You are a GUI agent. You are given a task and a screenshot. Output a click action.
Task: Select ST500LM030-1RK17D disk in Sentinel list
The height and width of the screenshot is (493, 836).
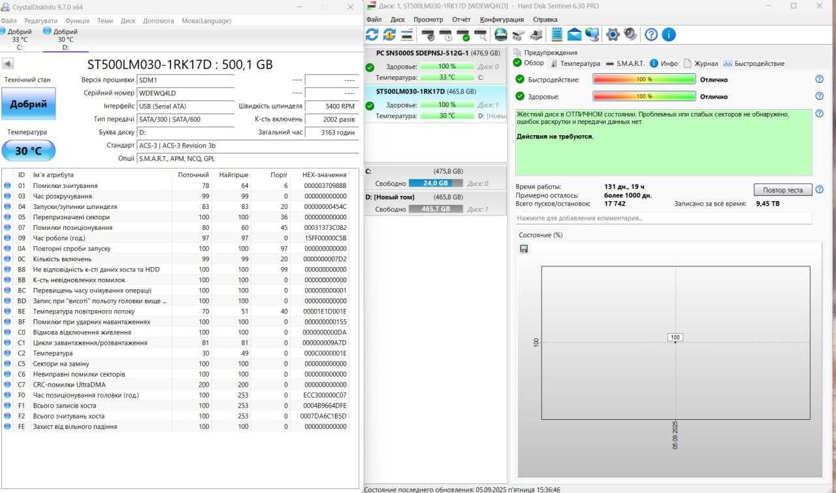pos(435,104)
